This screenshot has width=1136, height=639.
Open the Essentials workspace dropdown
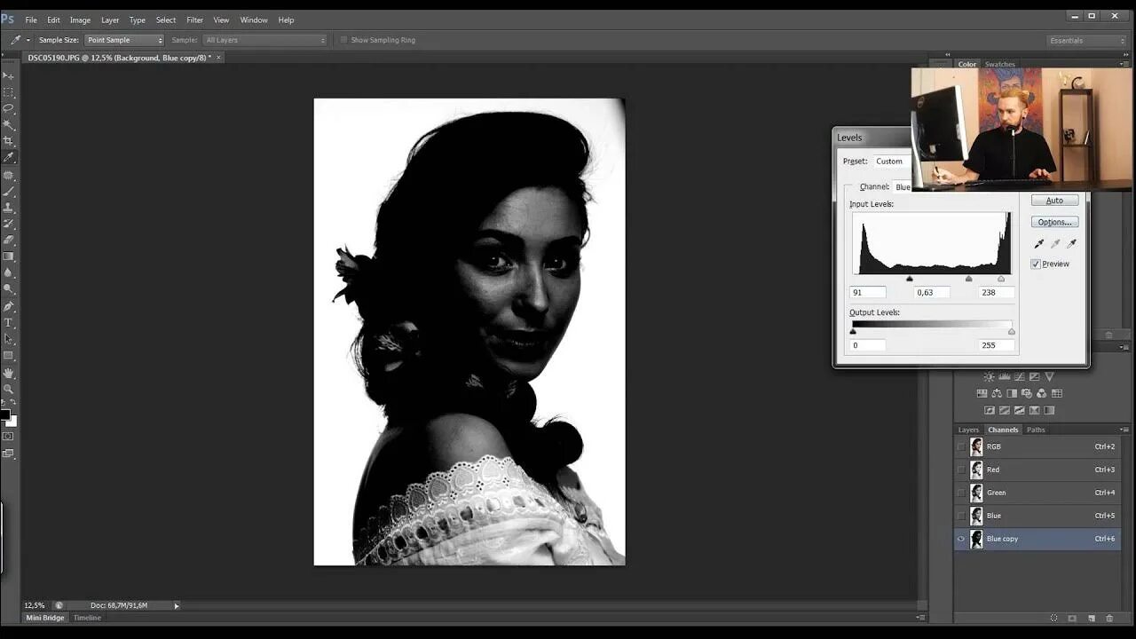coord(1086,40)
